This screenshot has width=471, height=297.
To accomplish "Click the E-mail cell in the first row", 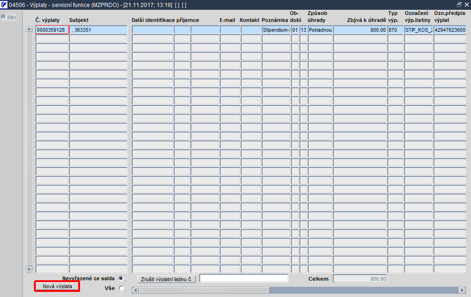I will (230, 30).
